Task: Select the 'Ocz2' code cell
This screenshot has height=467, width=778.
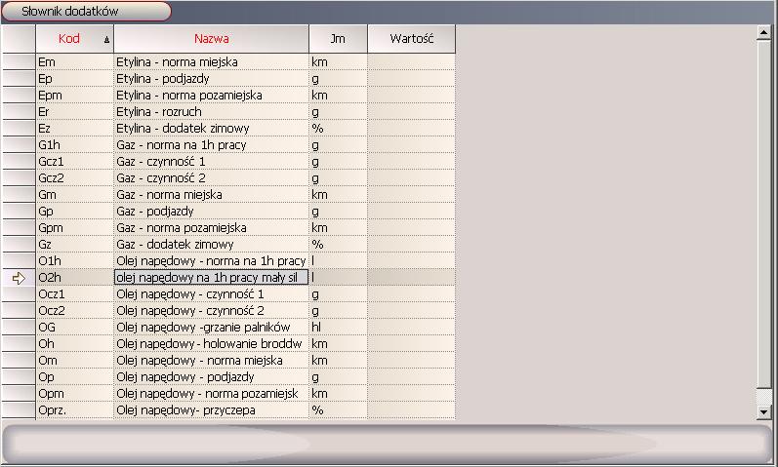Action: pyautogui.click(x=75, y=311)
